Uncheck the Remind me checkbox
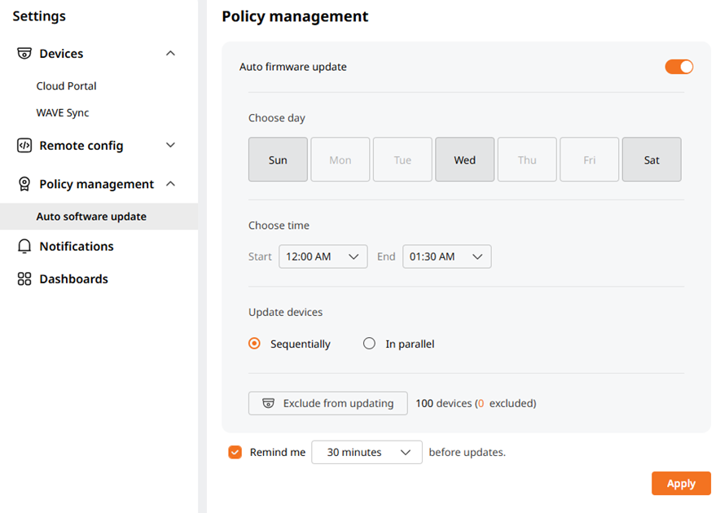Screen dimensions: 720x513 [x=235, y=452]
